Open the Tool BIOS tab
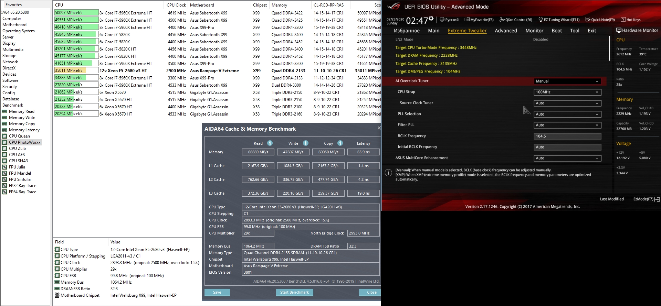661x306 pixels. coord(575,31)
